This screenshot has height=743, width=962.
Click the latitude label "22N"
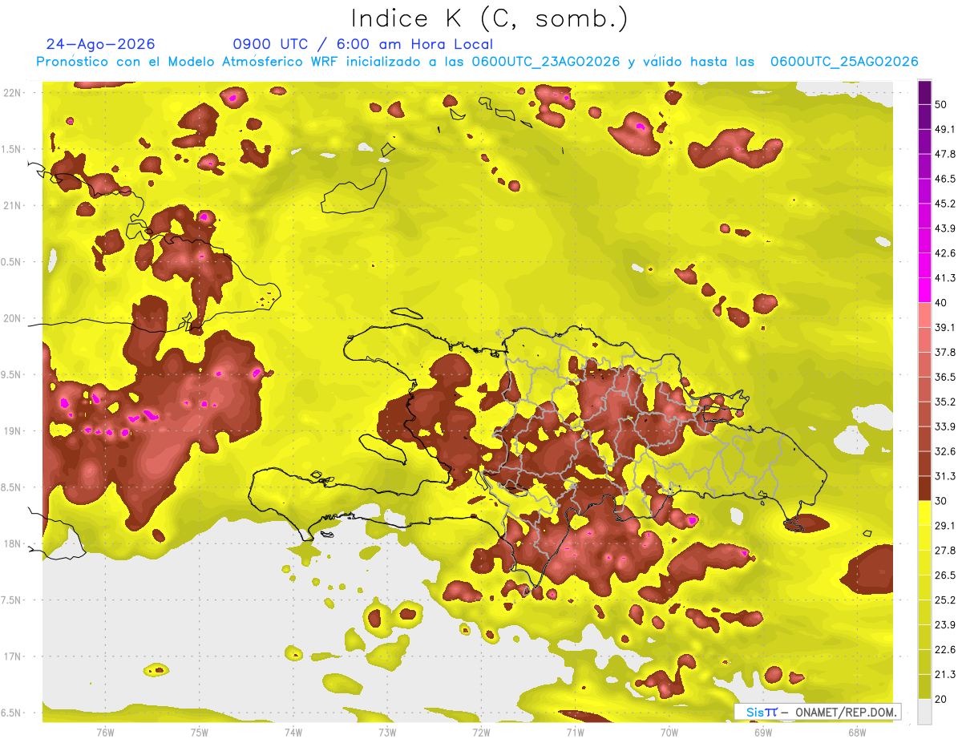[x=14, y=93]
